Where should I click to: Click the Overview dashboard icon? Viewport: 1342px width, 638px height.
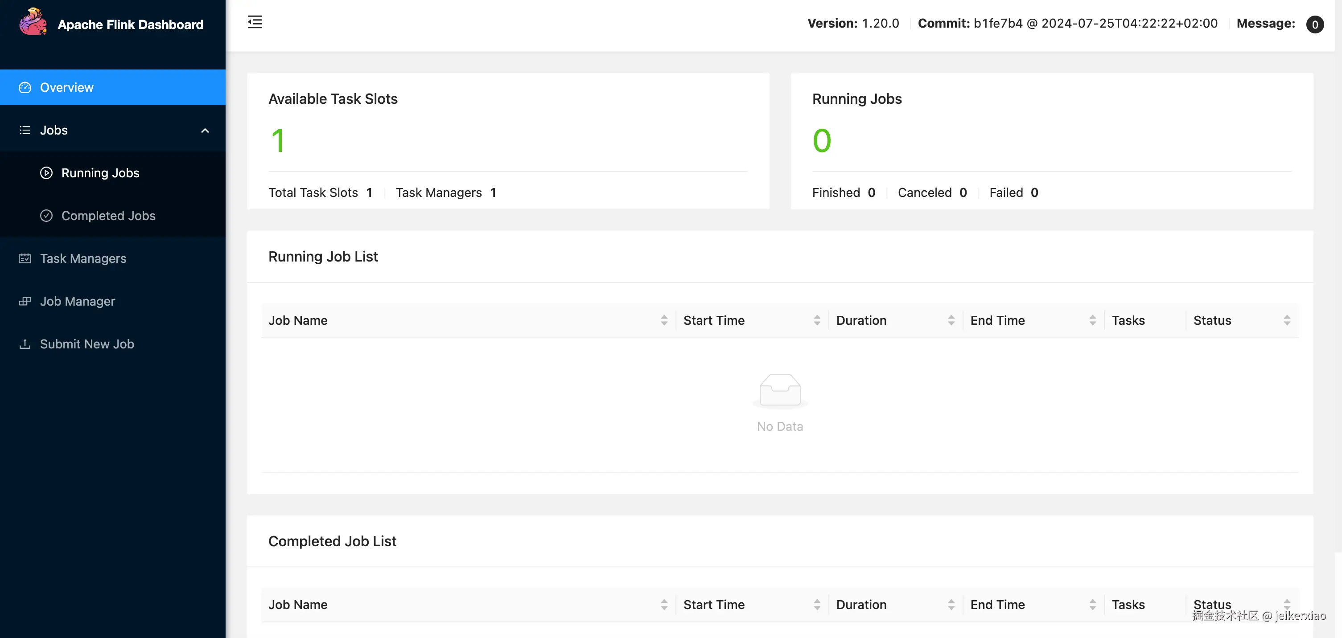(25, 87)
